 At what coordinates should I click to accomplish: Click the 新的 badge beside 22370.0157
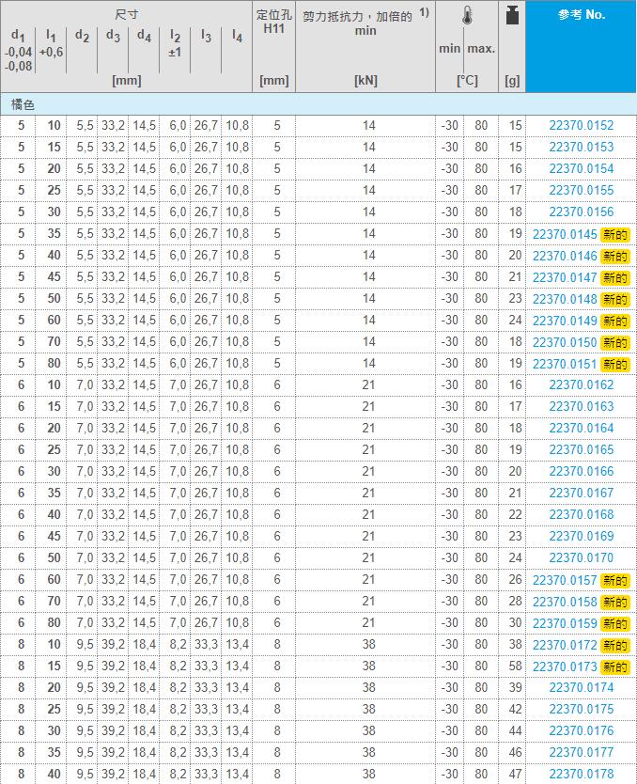(x=614, y=580)
